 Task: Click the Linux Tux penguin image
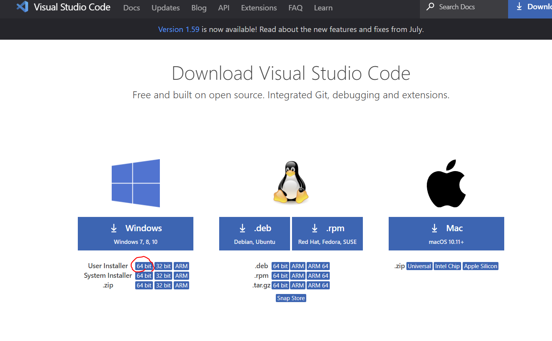[291, 182]
